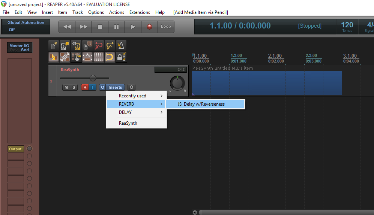374x215 pixels.
Task: Toggle auto-crossfade toolbar icon
Action: click(x=54, y=57)
